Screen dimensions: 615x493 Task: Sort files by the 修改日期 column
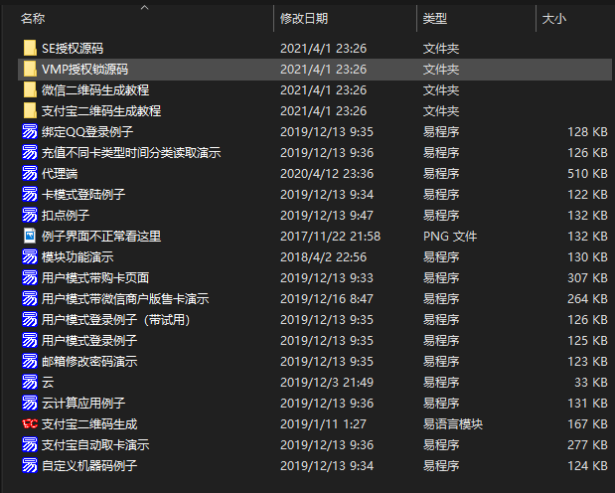304,19
